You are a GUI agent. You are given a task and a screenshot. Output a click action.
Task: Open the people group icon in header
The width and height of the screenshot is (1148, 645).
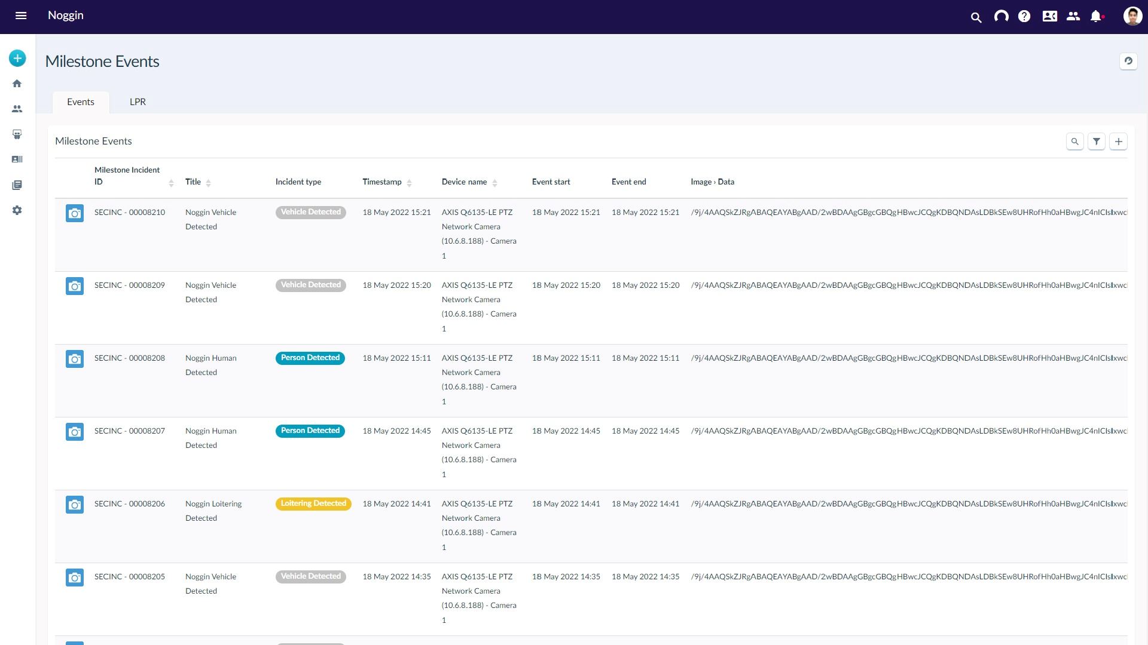1073,16
